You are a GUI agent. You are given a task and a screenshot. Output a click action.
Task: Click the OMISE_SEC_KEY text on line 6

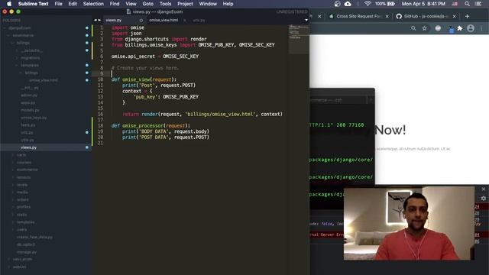180,57
